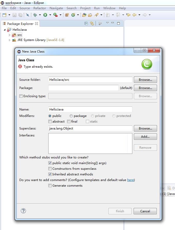Open the External Tools dropdown arrow
Screen dimensions: 175x230
[x=60, y=15]
